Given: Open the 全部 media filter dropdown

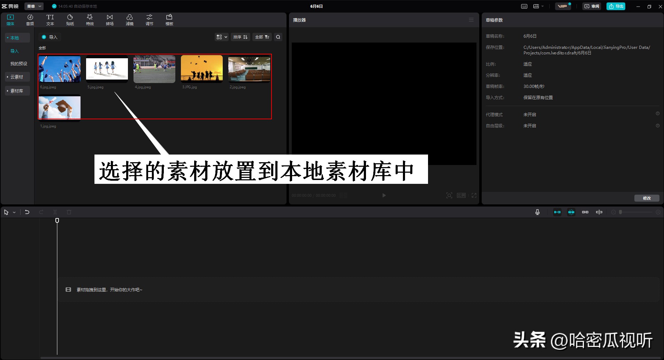Looking at the screenshot, I should tap(261, 37).
